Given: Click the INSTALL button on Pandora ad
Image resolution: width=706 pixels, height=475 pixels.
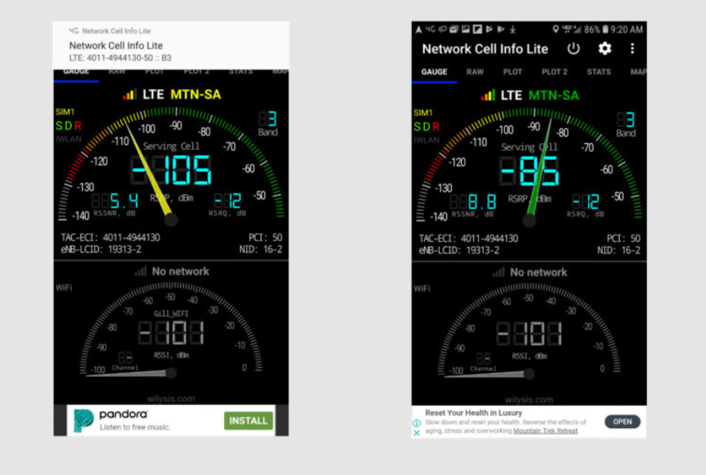Looking at the screenshot, I should pyautogui.click(x=248, y=420).
